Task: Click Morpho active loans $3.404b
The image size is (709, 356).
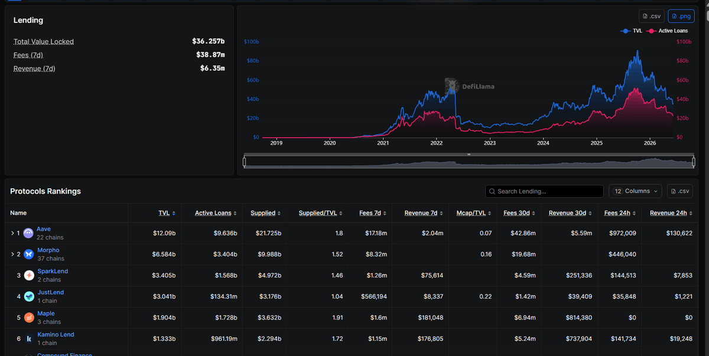Action: (226, 254)
